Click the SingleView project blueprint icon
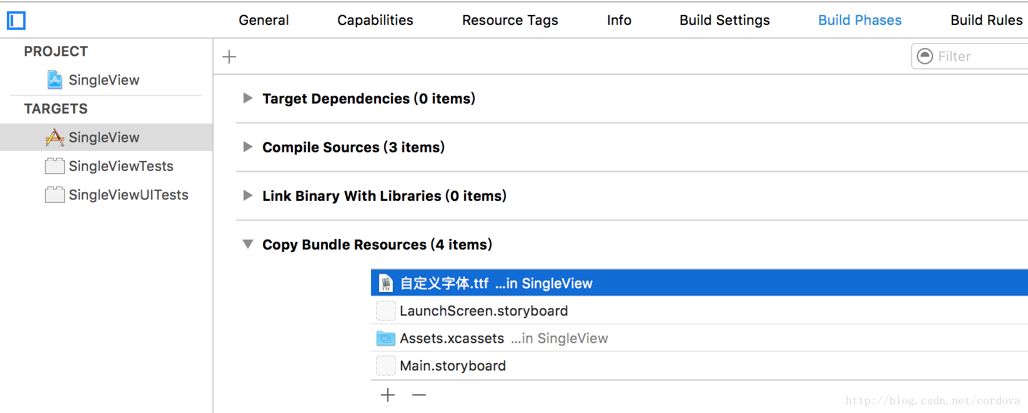The width and height of the screenshot is (1028, 413). (x=55, y=80)
